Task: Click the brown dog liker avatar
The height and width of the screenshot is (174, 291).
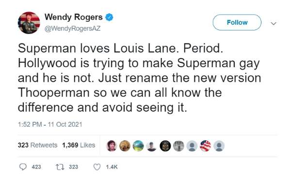Action: tap(125, 145)
